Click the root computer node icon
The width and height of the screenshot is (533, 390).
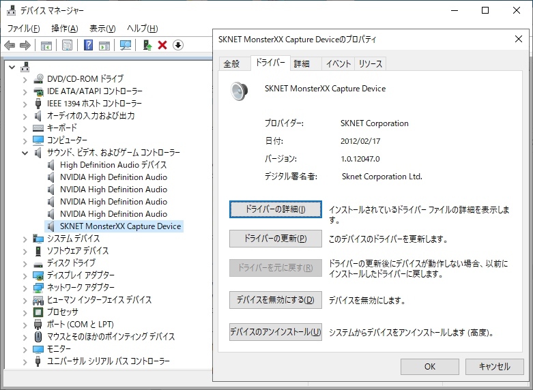click(25, 67)
